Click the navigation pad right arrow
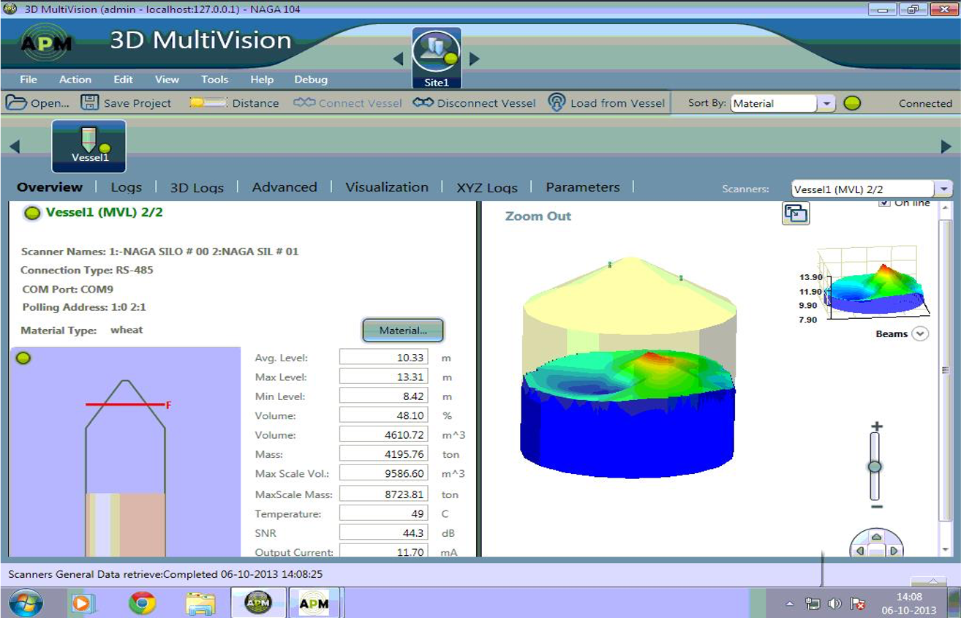 (x=894, y=551)
